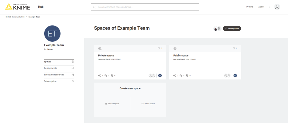Open the user profile icon in header
The image size is (288, 123).
[277, 7]
